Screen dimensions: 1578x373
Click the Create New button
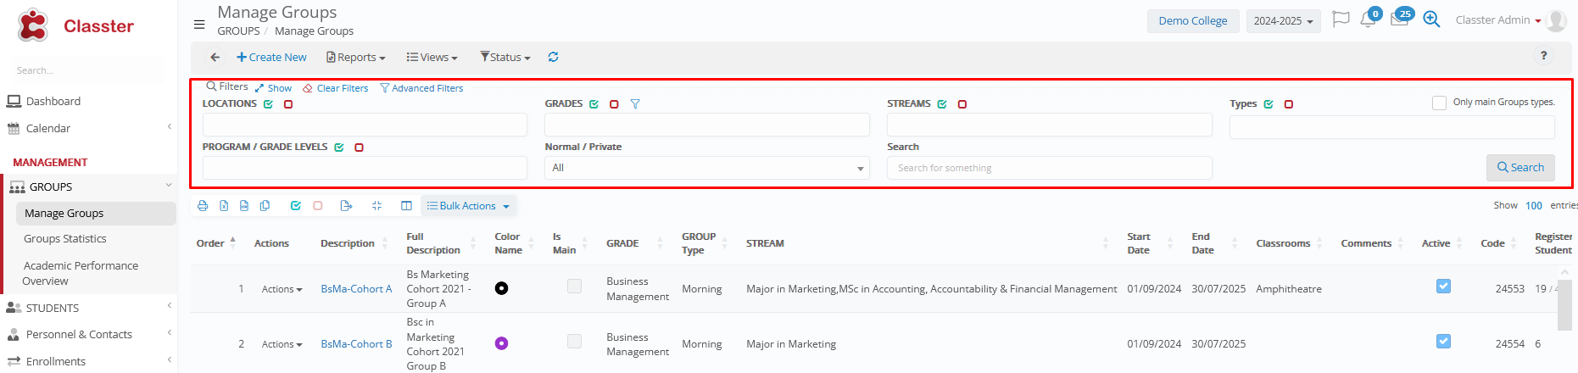[x=271, y=58]
